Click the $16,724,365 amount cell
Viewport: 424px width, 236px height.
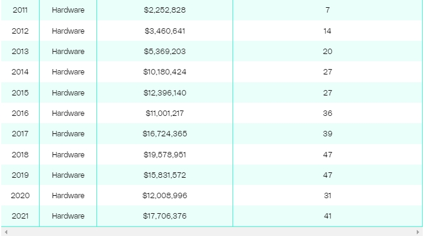tap(164, 134)
